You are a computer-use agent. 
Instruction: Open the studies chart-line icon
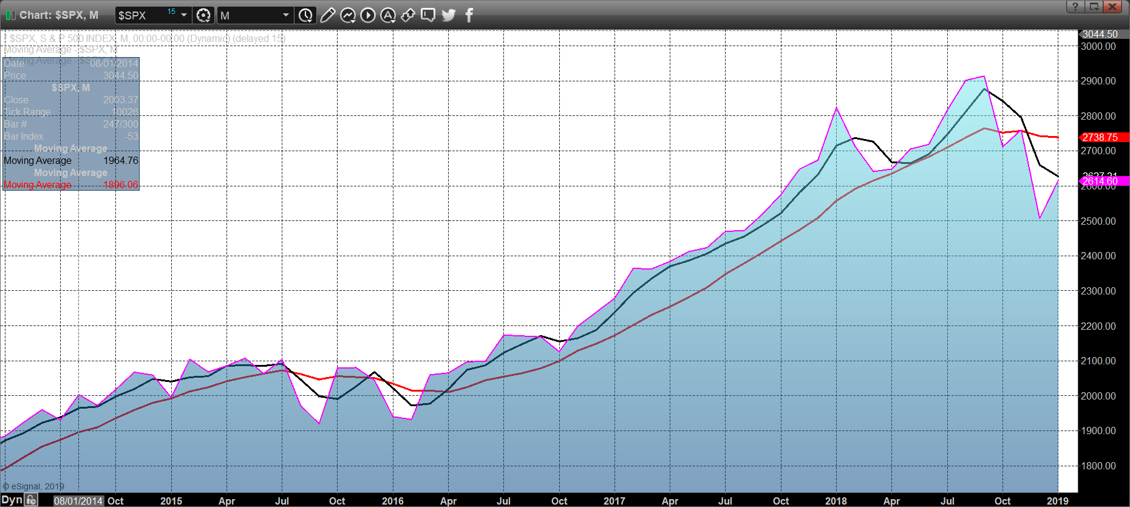click(x=348, y=15)
